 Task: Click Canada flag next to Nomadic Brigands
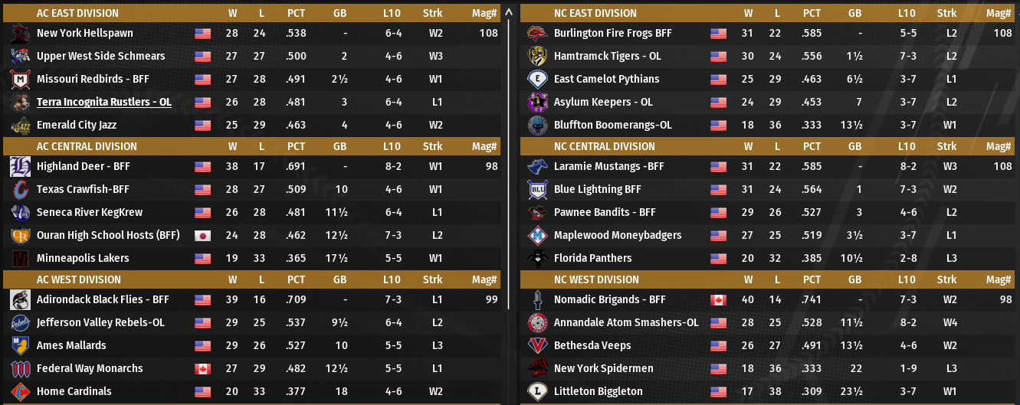[718, 300]
